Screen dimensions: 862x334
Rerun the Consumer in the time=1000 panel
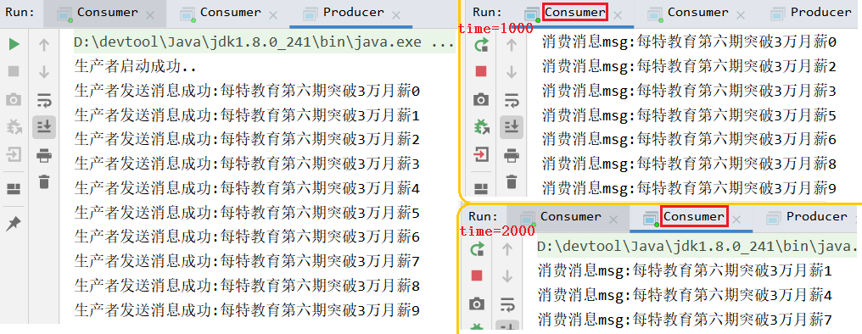coord(481,46)
